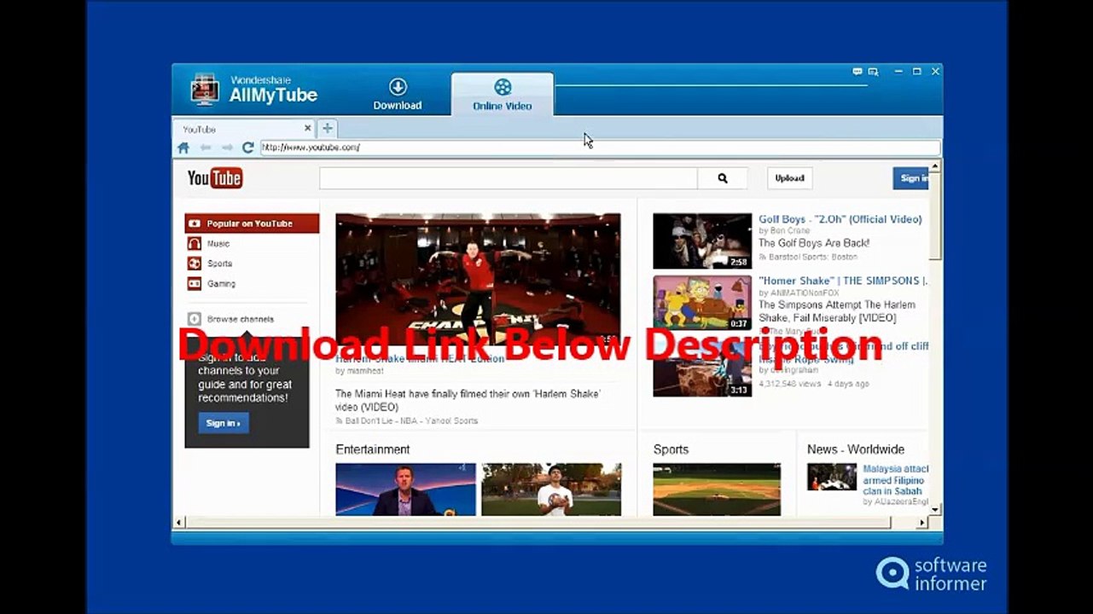Open the Music channel in sidebar
The height and width of the screenshot is (614, 1093).
click(x=218, y=244)
